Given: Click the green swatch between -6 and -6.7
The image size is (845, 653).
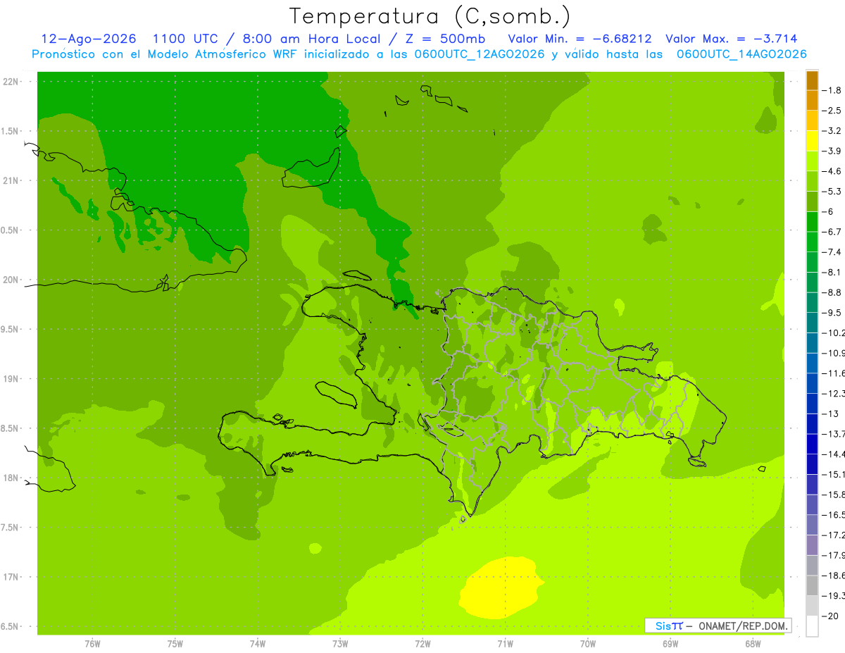Looking at the screenshot, I should pyautogui.click(x=812, y=222).
